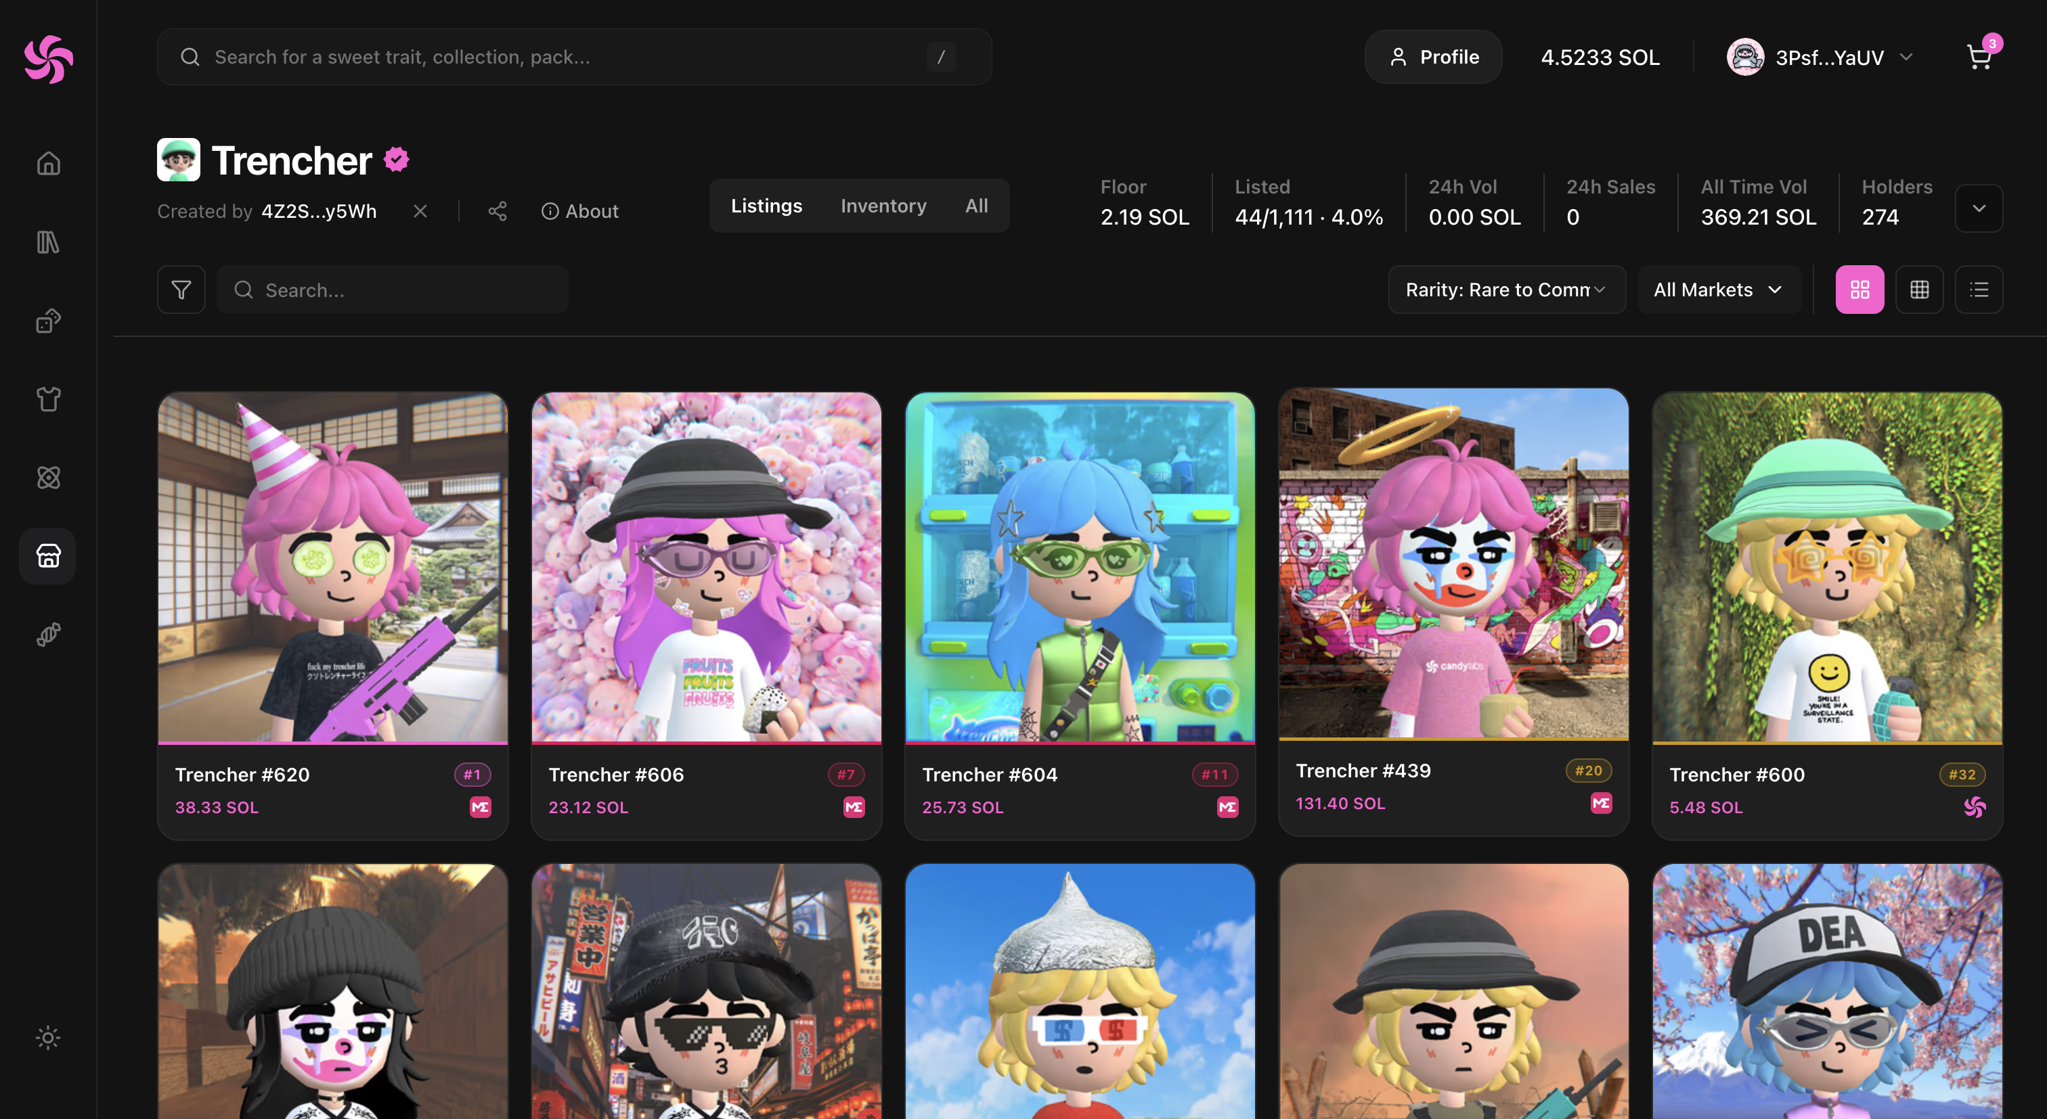Open the shopping cart with 3 items
This screenshot has height=1119, width=2047.
point(1980,55)
